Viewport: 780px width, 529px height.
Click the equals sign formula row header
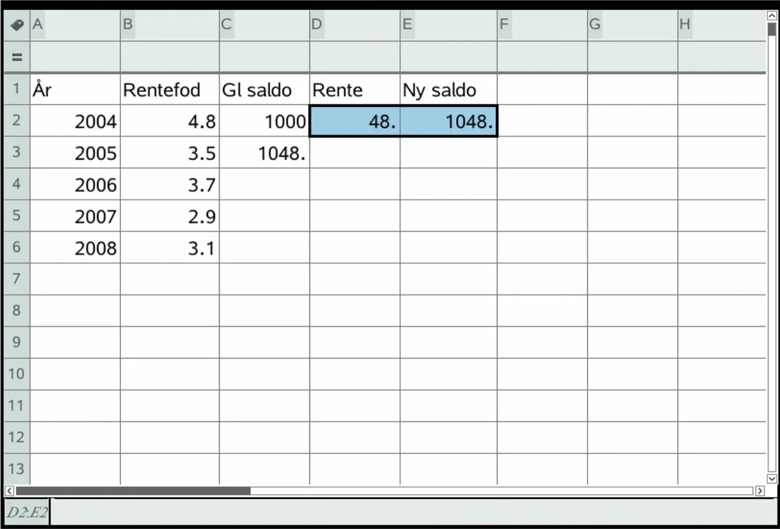click(x=17, y=57)
